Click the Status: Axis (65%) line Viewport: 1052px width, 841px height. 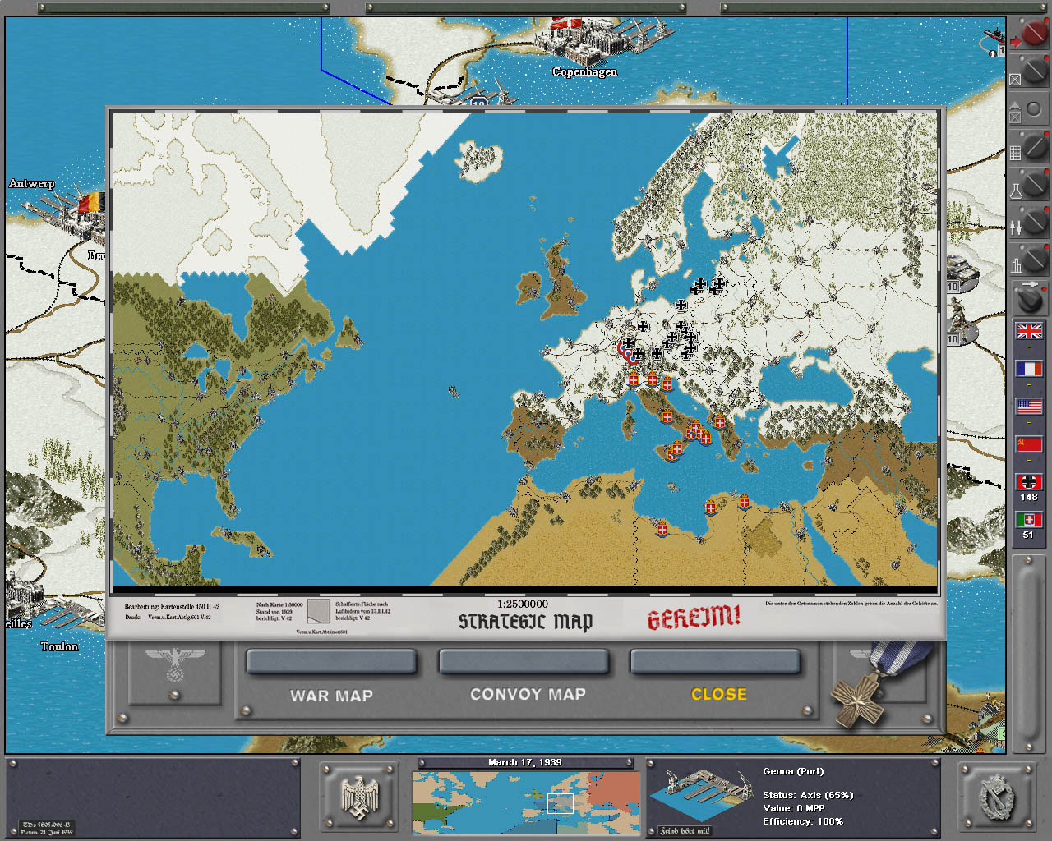pos(808,795)
